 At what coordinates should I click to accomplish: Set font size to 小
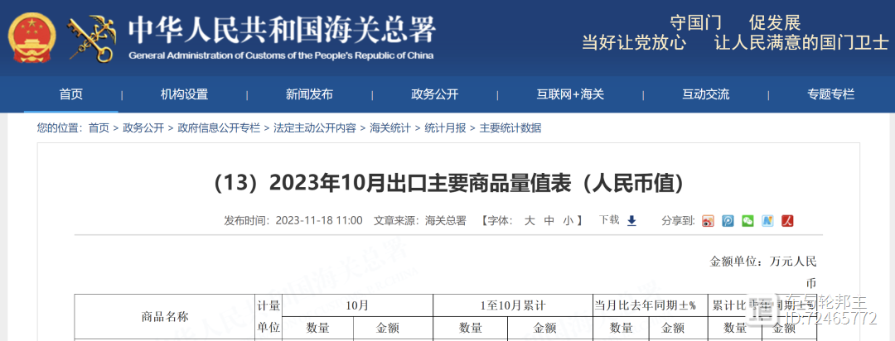568,221
